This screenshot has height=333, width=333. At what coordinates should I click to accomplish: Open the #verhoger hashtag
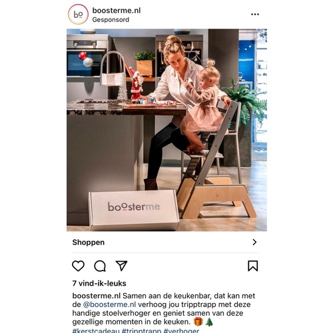[181, 330]
